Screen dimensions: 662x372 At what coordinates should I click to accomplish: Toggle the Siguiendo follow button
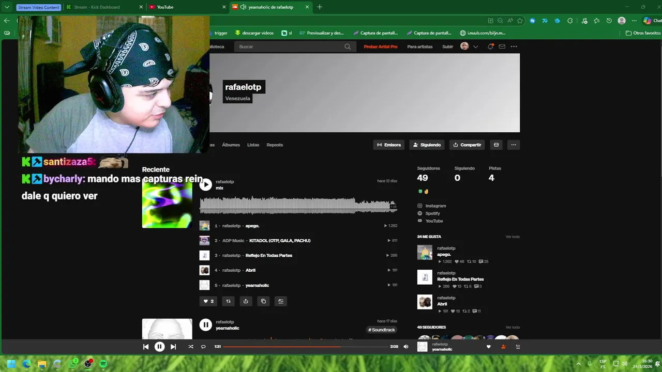427,145
